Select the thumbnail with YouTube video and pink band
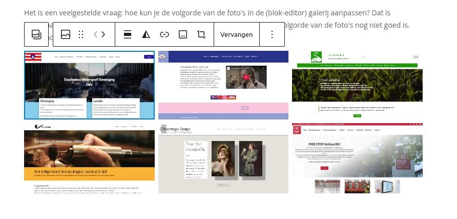The width and height of the screenshot is (457, 219). (223, 85)
